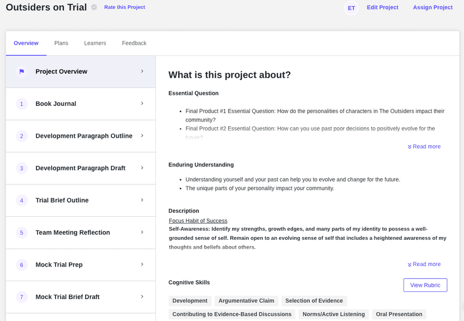Expand Read more under Essential Question
This screenshot has width=464, height=321.
pyautogui.click(x=424, y=147)
